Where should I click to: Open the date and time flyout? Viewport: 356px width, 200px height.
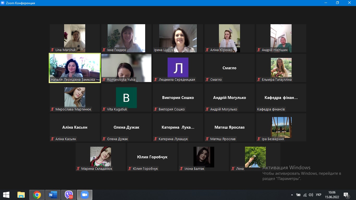332,195
